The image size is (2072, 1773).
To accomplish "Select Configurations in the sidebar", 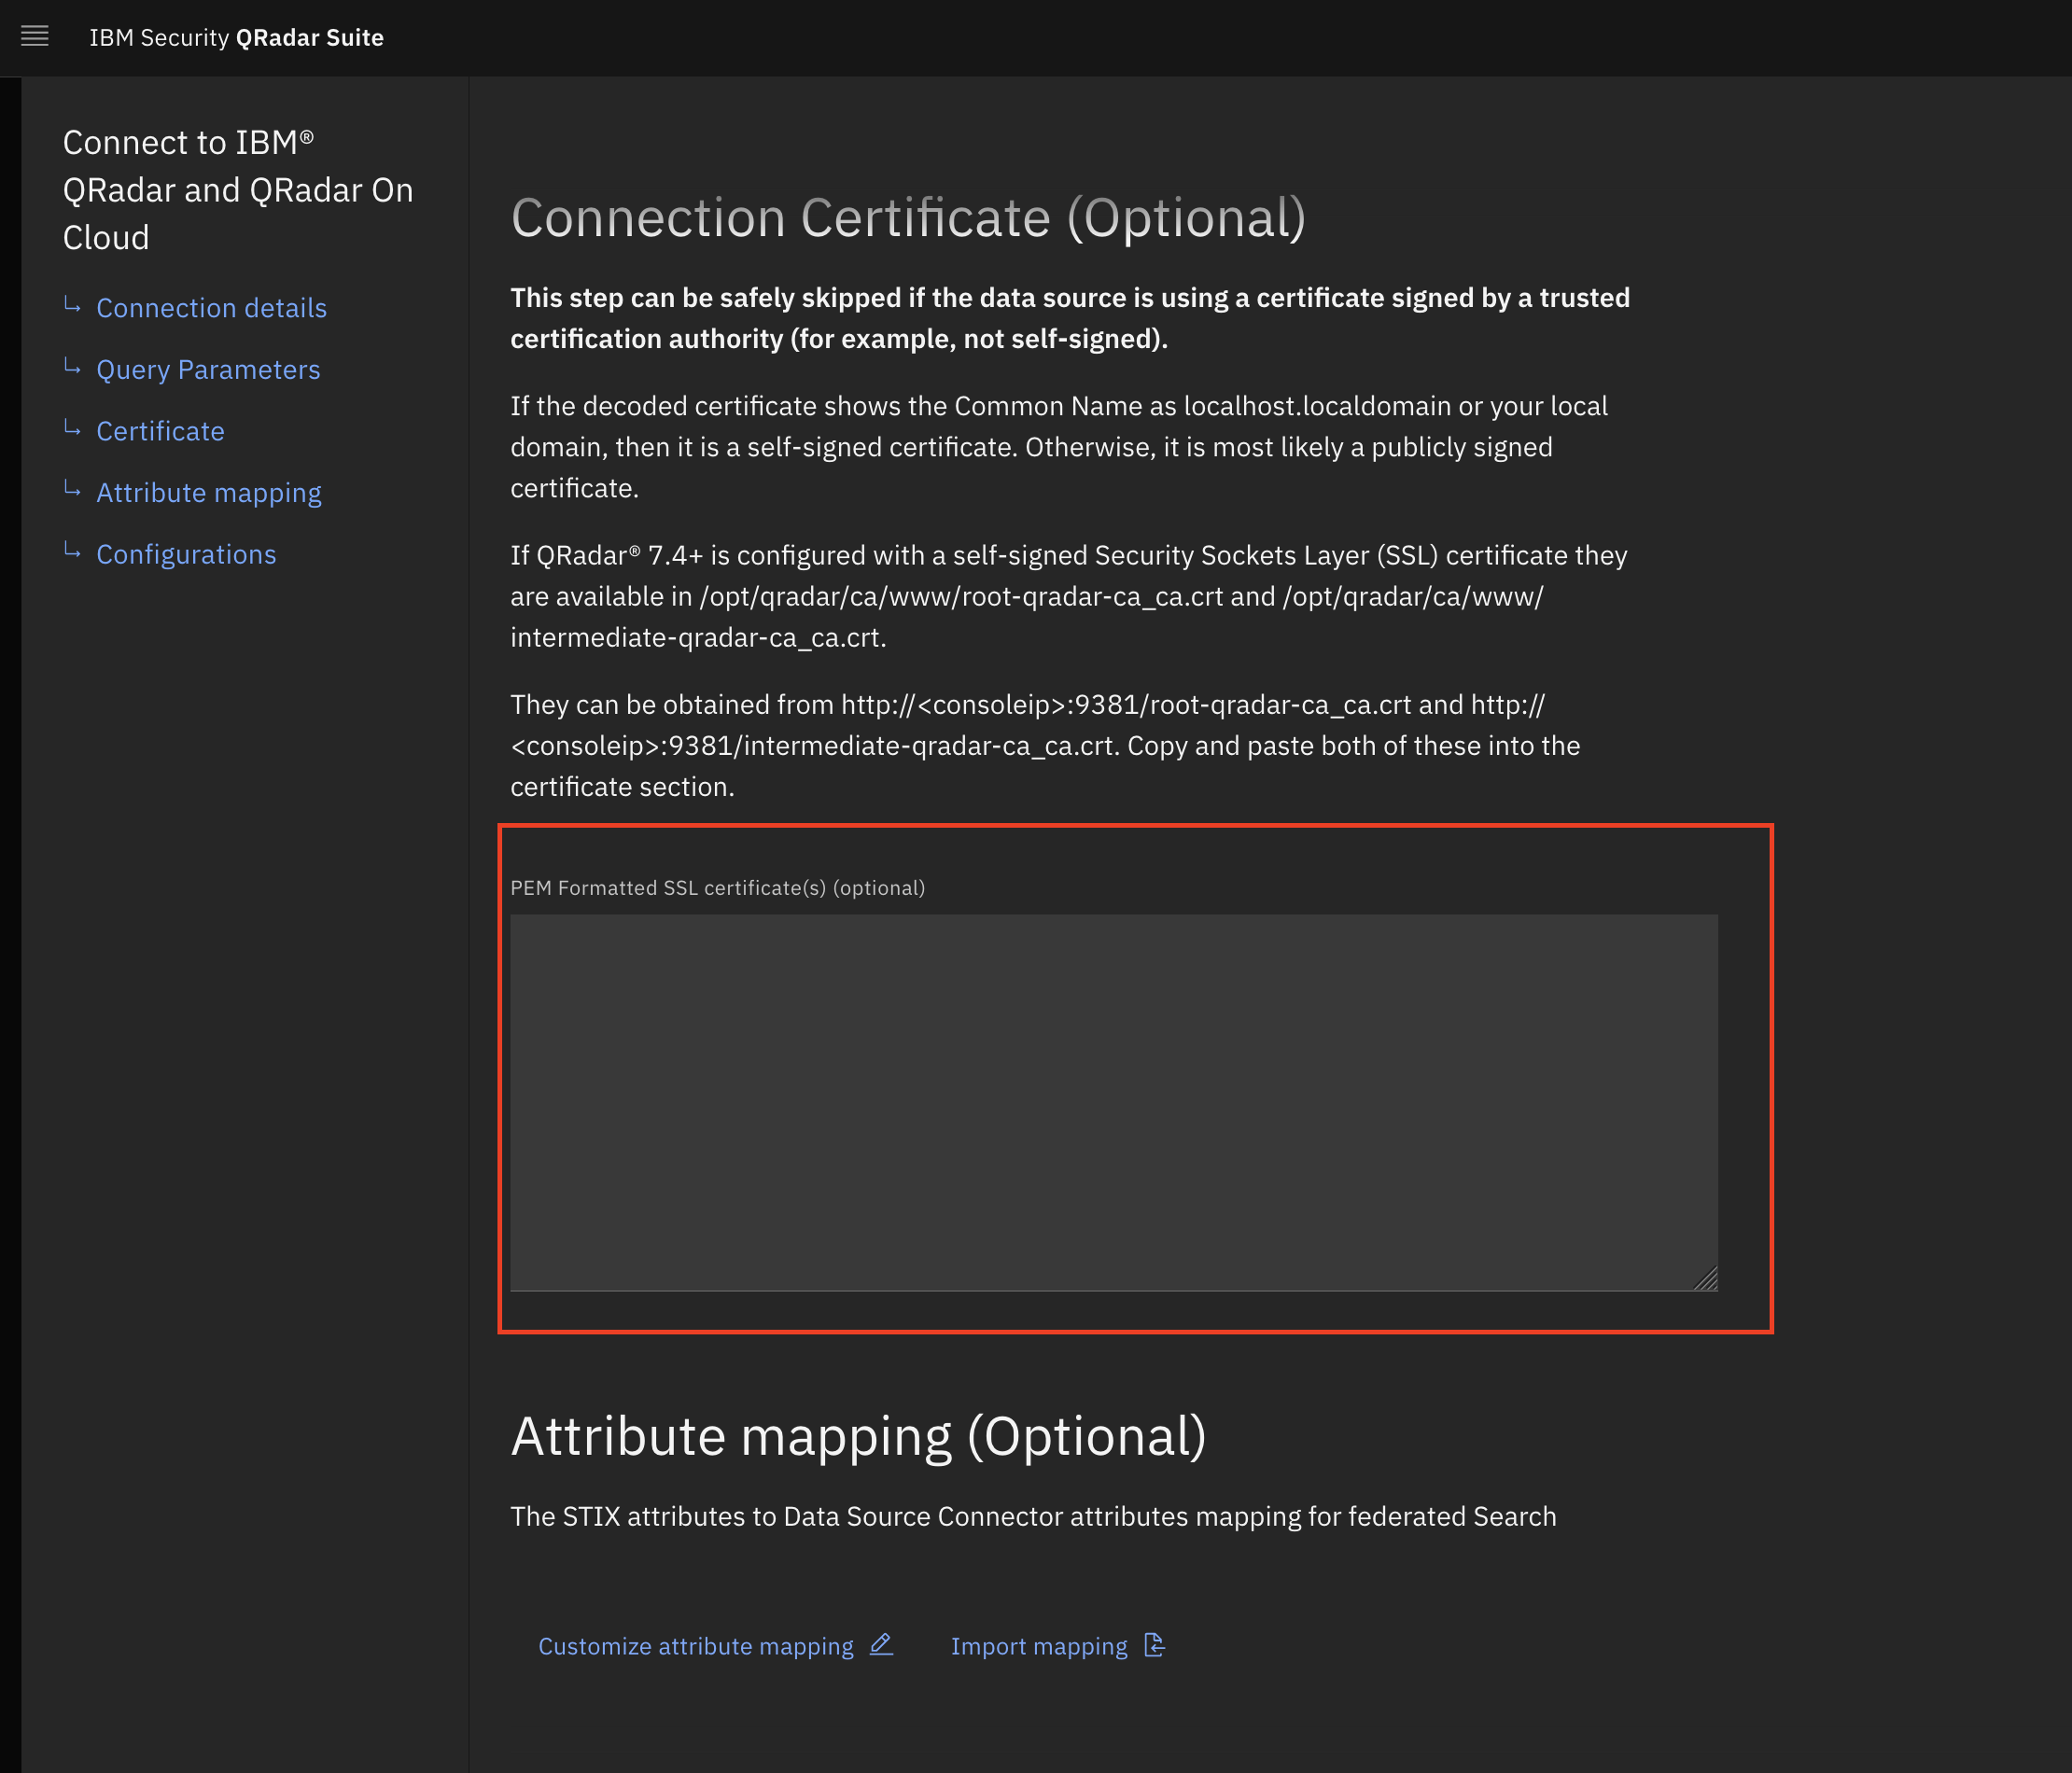I will (x=186, y=555).
